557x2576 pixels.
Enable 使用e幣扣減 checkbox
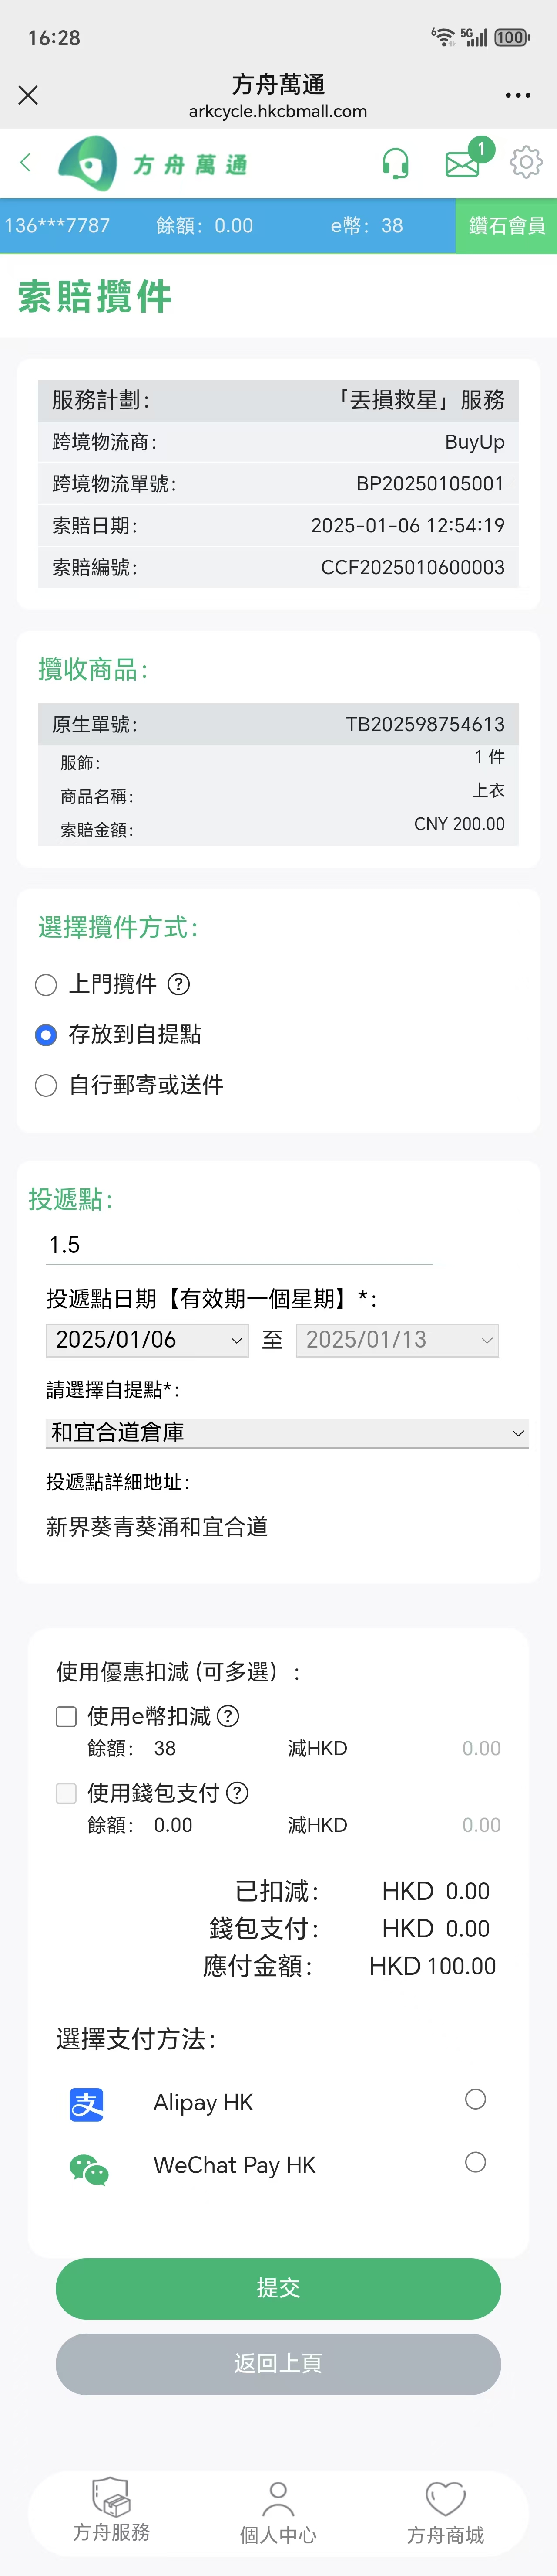click(x=66, y=1716)
